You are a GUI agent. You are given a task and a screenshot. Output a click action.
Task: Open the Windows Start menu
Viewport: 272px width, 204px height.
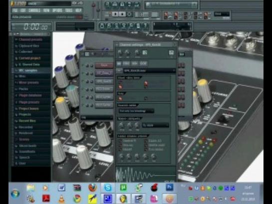click(15, 194)
